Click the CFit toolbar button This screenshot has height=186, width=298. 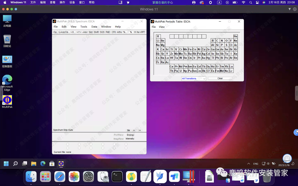(x=114, y=32)
